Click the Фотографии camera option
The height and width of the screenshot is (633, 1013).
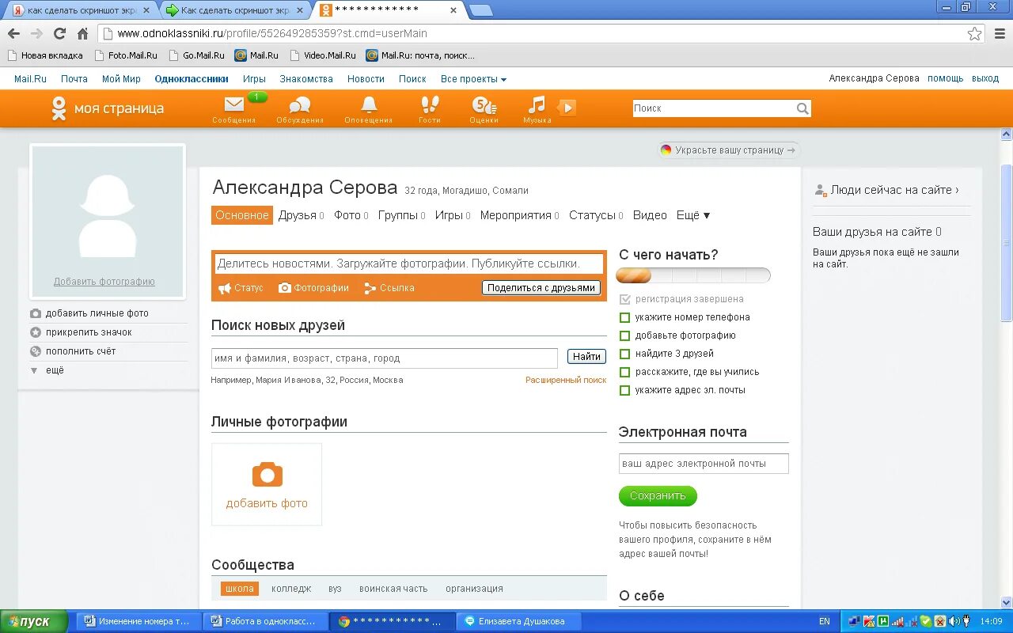(x=313, y=288)
